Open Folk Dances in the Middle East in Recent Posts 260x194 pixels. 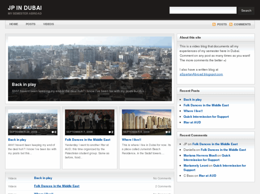206,105
